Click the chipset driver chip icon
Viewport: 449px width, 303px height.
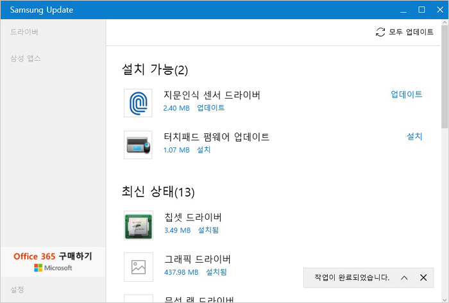(139, 225)
